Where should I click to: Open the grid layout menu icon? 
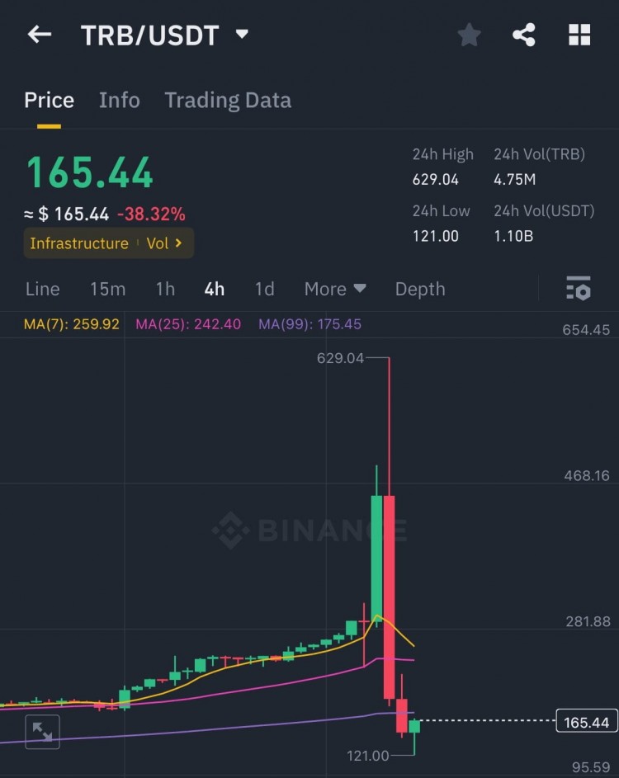click(x=579, y=35)
